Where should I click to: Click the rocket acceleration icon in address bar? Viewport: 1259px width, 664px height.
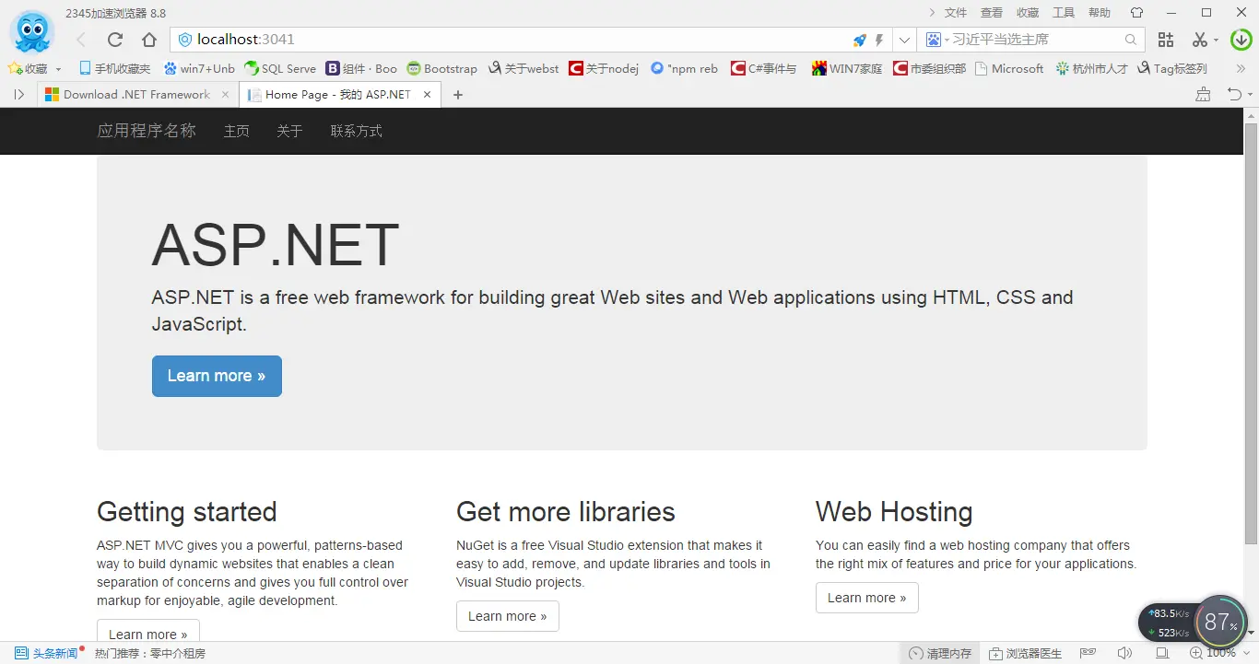click(859, 40)
